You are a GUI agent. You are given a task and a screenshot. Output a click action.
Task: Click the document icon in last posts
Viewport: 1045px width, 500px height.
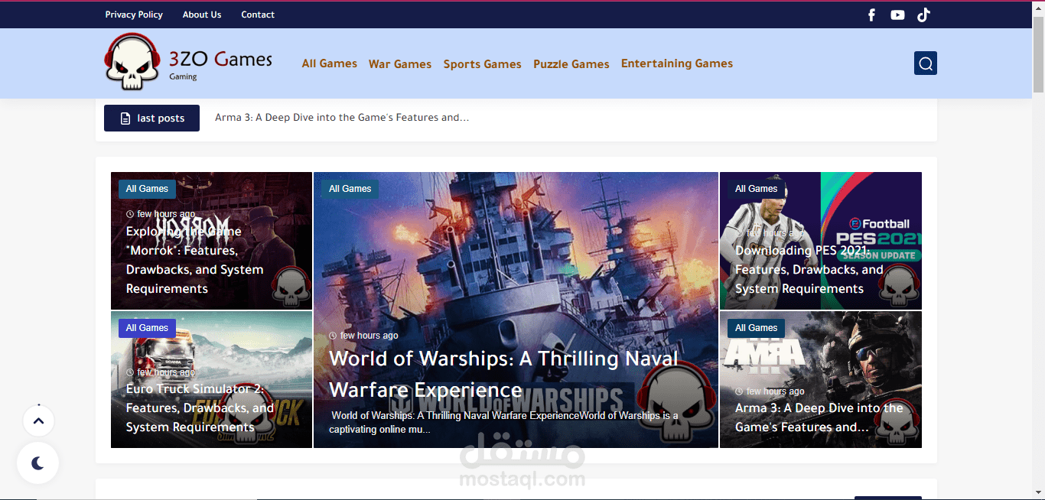coord(125,119)
